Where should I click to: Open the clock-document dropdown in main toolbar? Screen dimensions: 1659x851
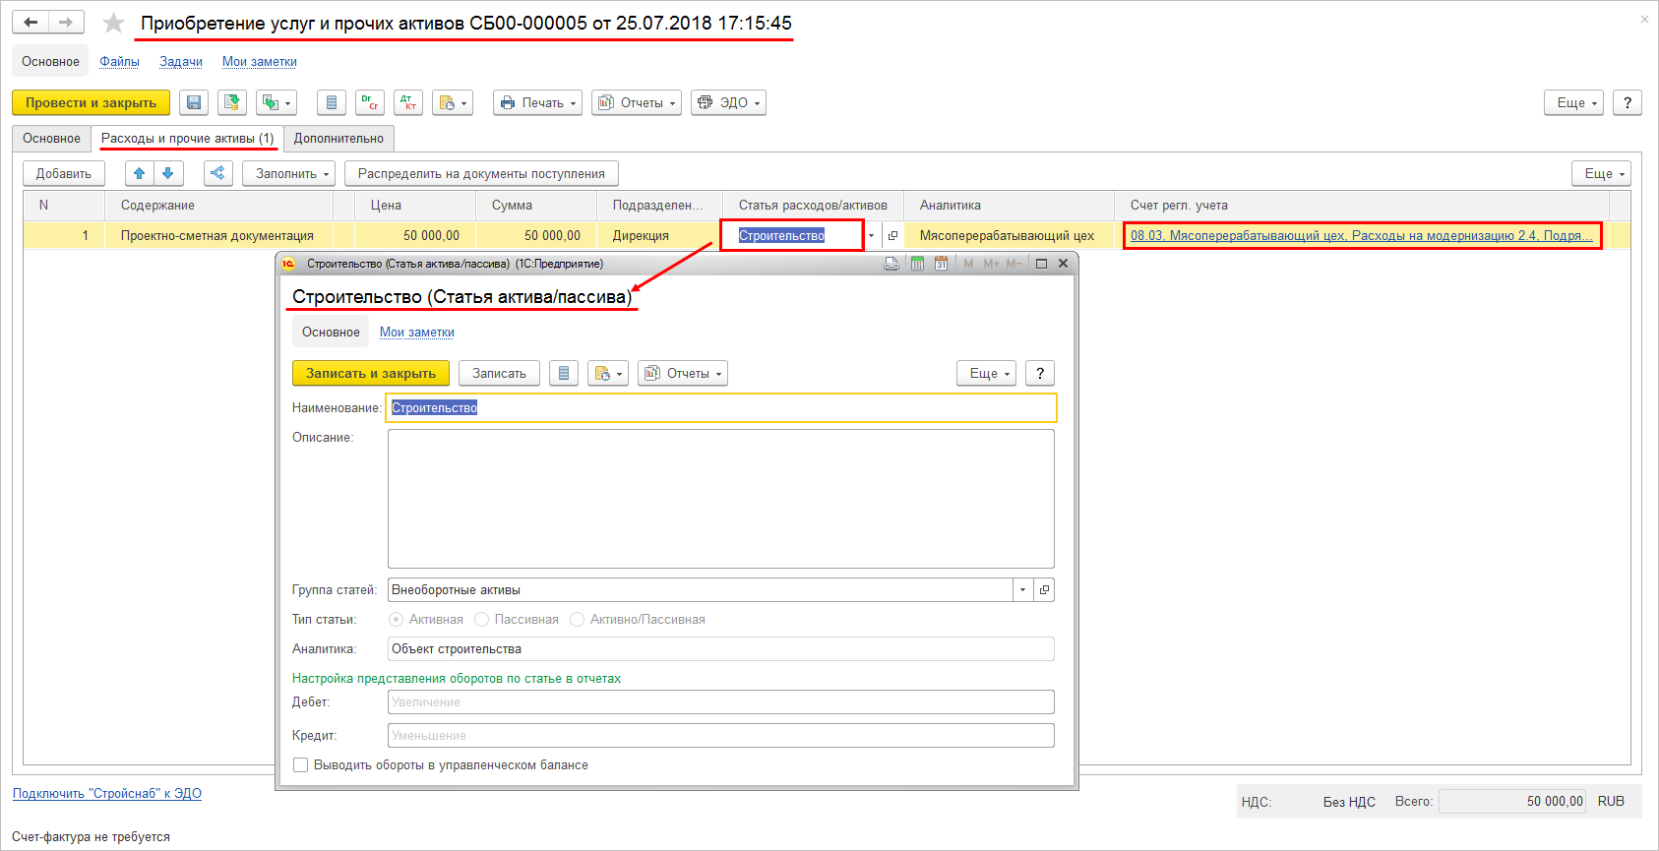453,102
